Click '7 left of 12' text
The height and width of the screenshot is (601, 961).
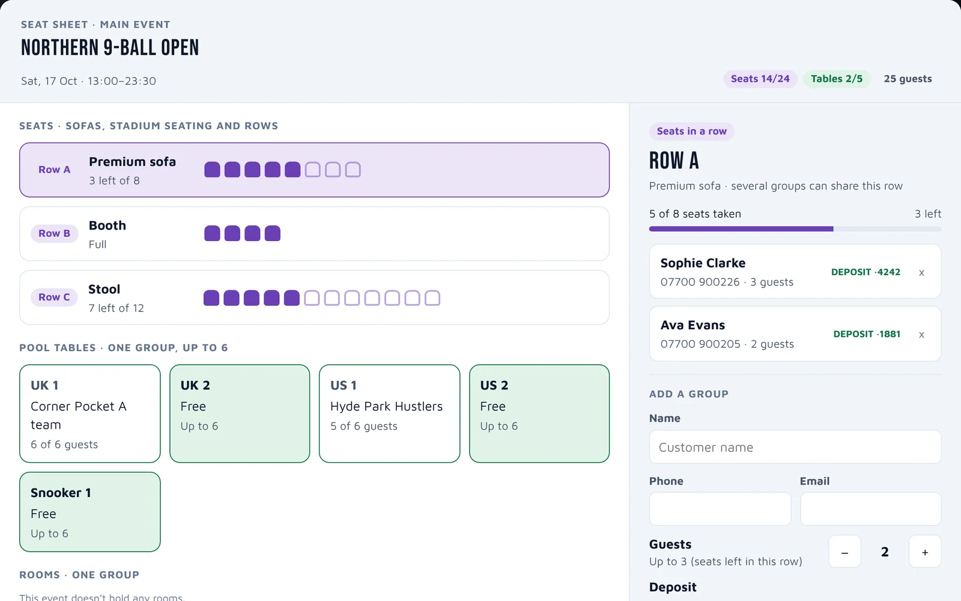116,308
